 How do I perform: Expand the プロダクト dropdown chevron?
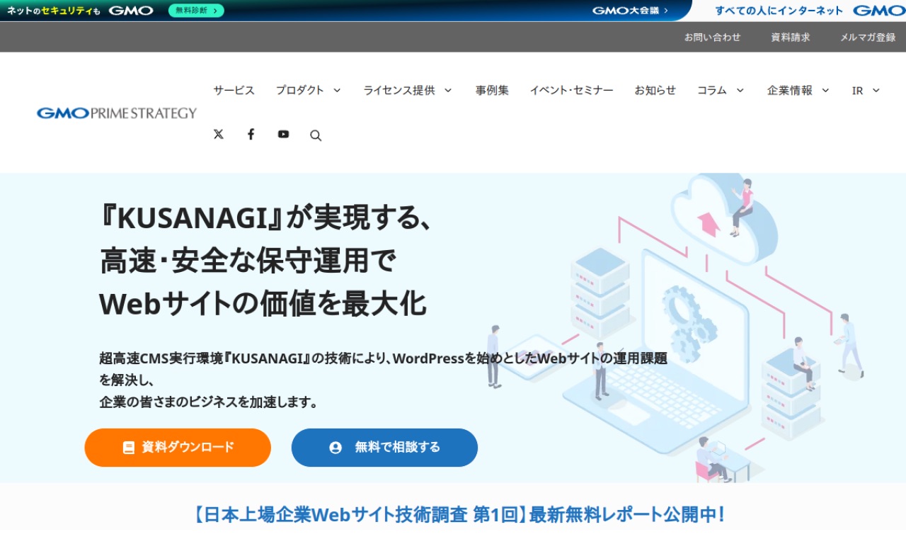click(337, 90)
